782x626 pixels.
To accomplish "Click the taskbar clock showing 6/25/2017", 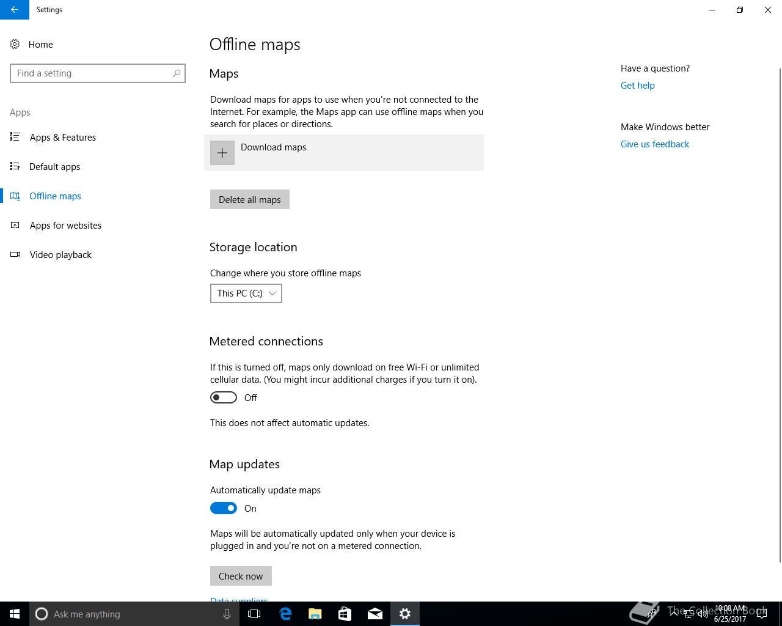I will pos(731,614).
